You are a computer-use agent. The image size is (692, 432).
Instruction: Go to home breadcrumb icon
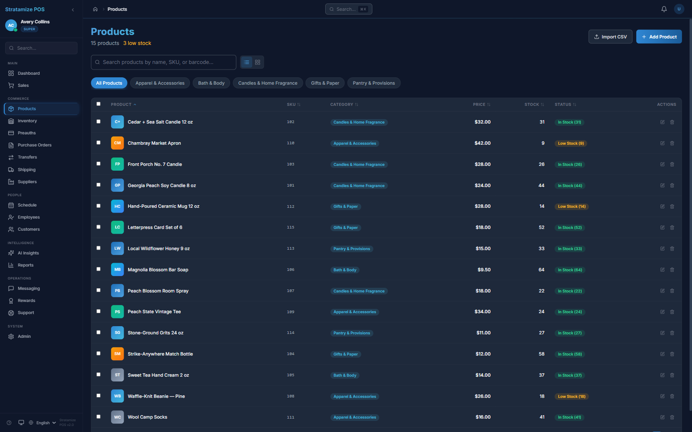(95, 9)
